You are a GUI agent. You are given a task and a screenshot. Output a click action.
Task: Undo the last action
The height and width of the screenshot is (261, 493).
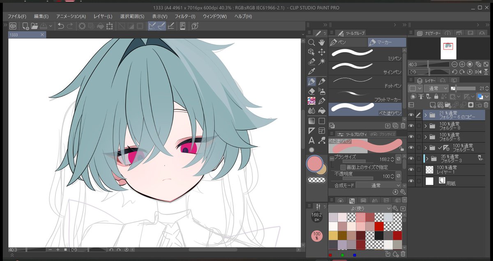60,26
